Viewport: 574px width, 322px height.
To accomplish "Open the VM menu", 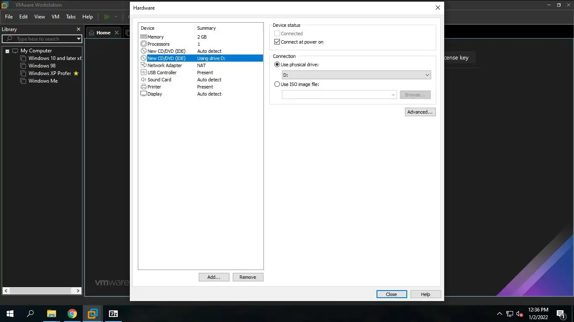I will [x=55, y=17].
